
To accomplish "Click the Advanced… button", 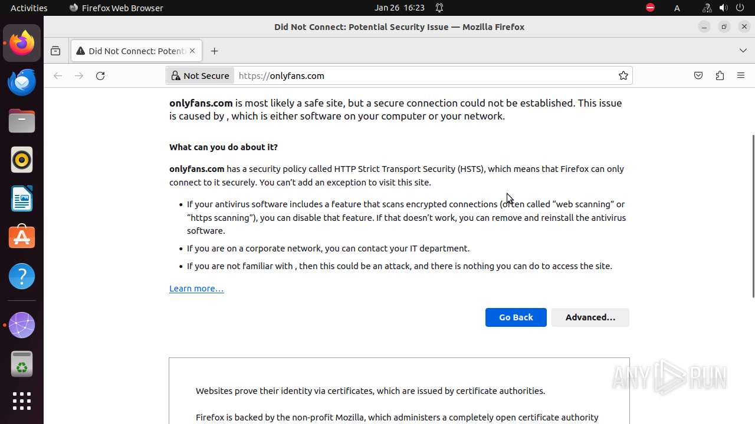I will [x=590, y=317].
